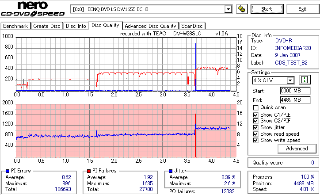Uncheck Show C1/PIE option
This screenshot has height=195, width=320.
(x=255, y=115)
